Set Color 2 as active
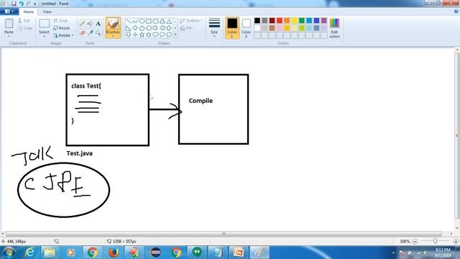The image size is (460, 259). tap(246, 28)
